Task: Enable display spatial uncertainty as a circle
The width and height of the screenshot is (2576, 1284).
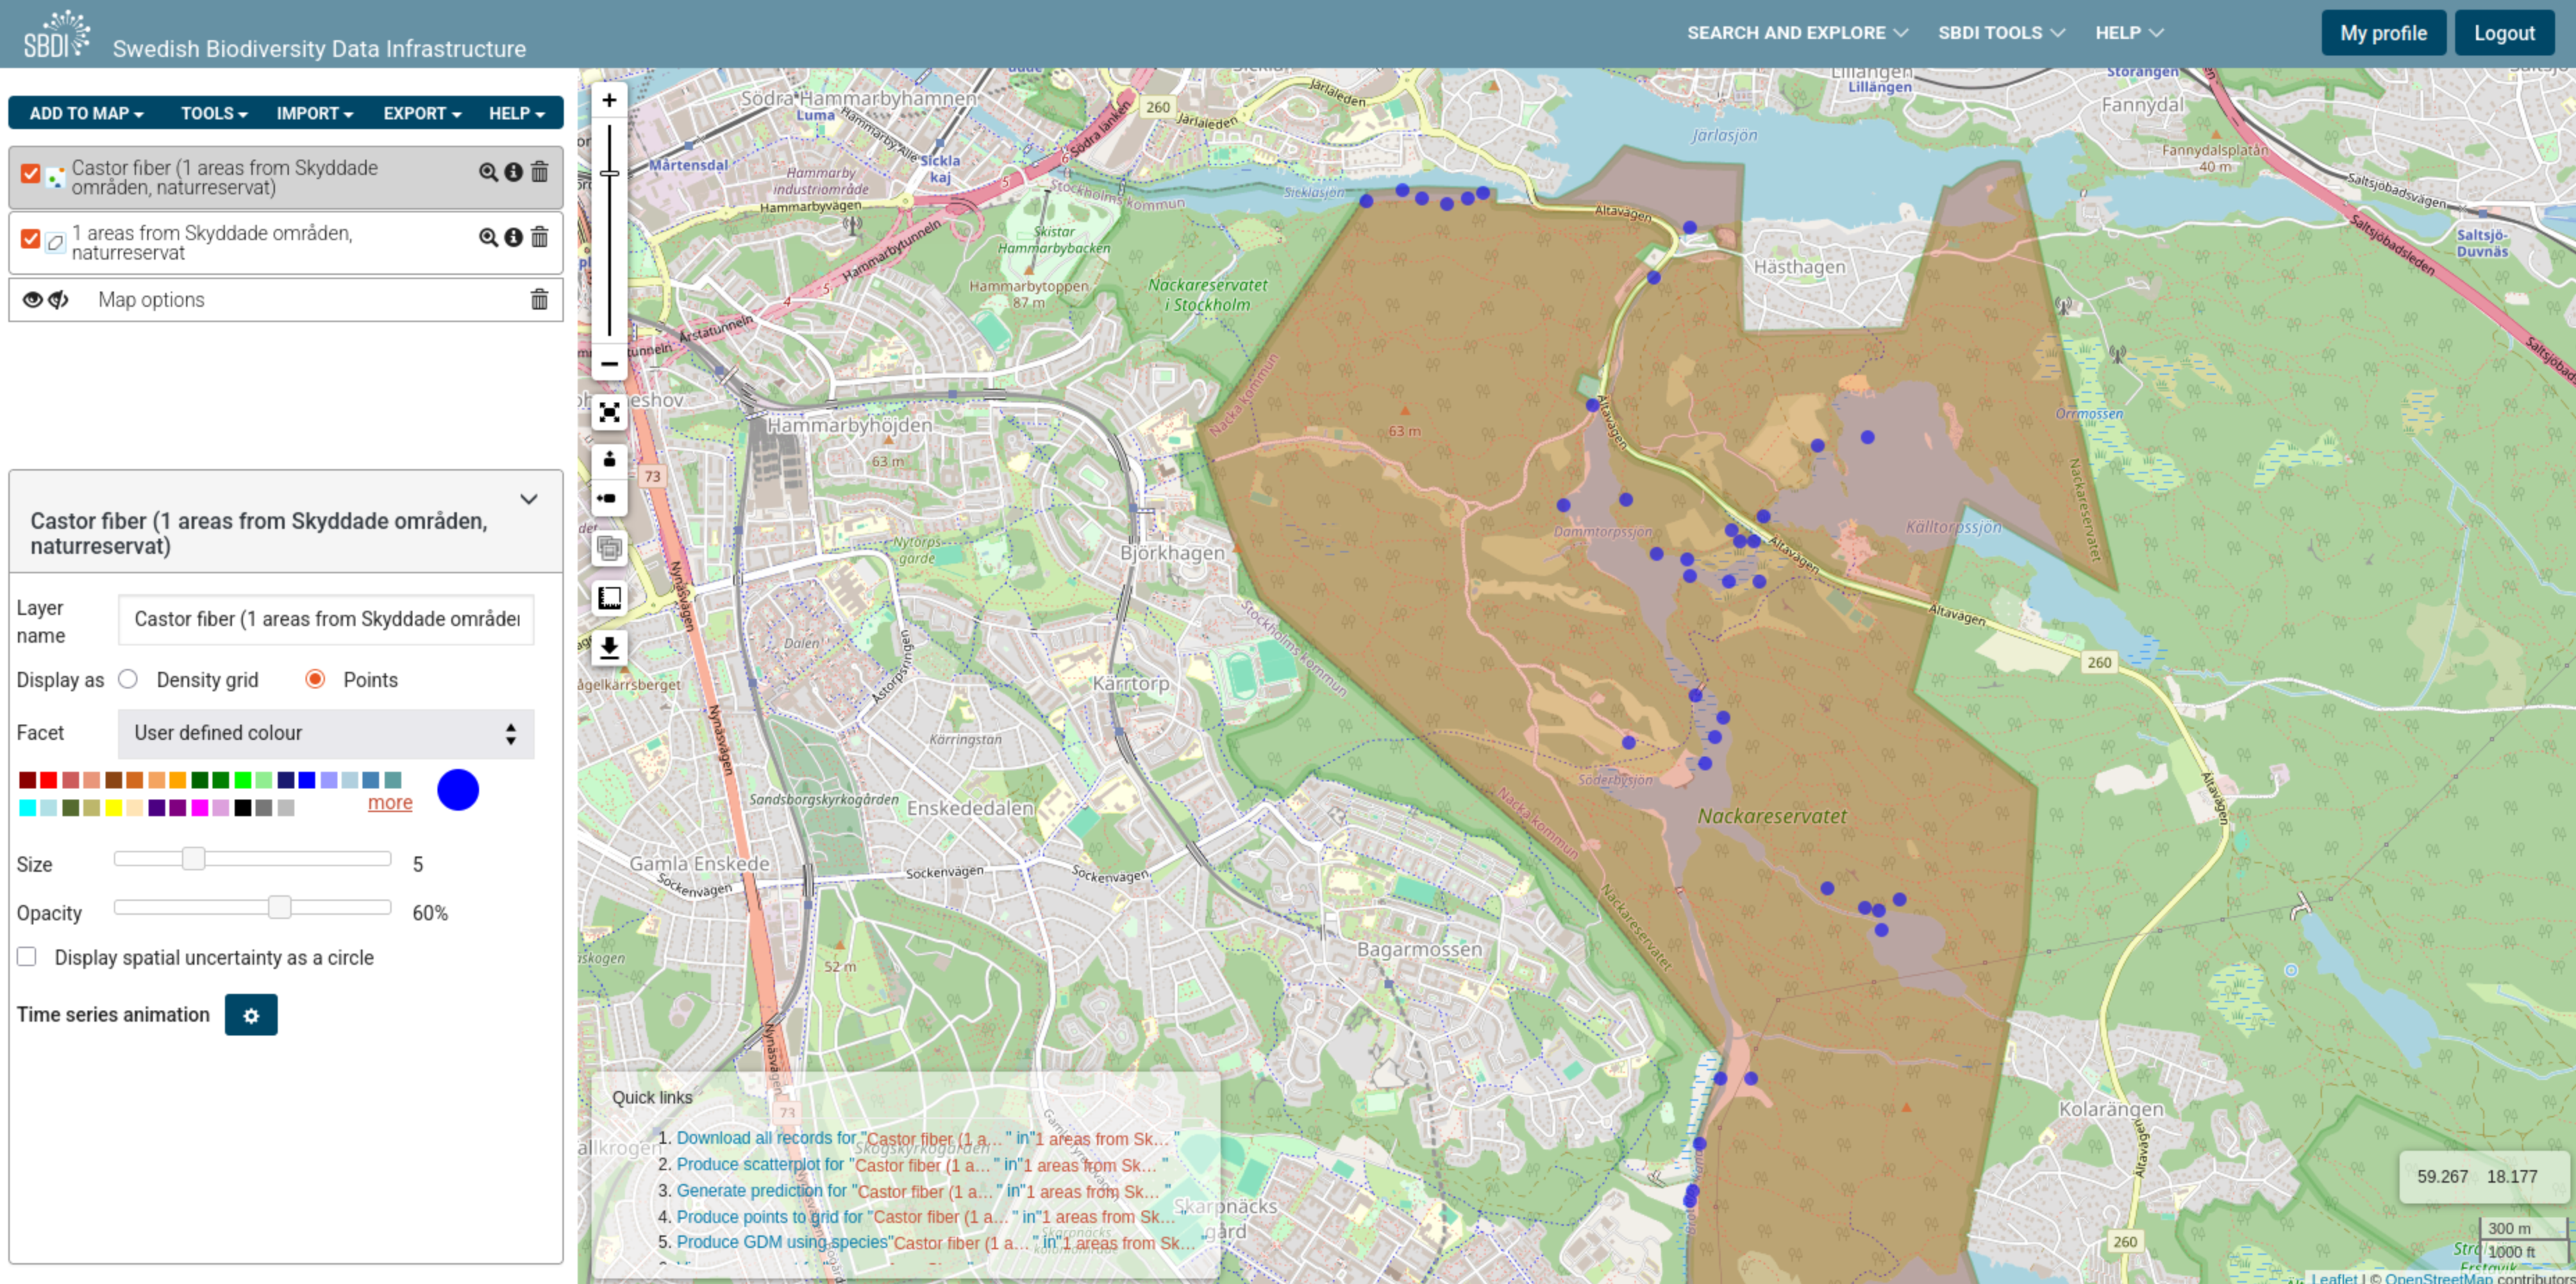Action: click(x=27, y=957)
